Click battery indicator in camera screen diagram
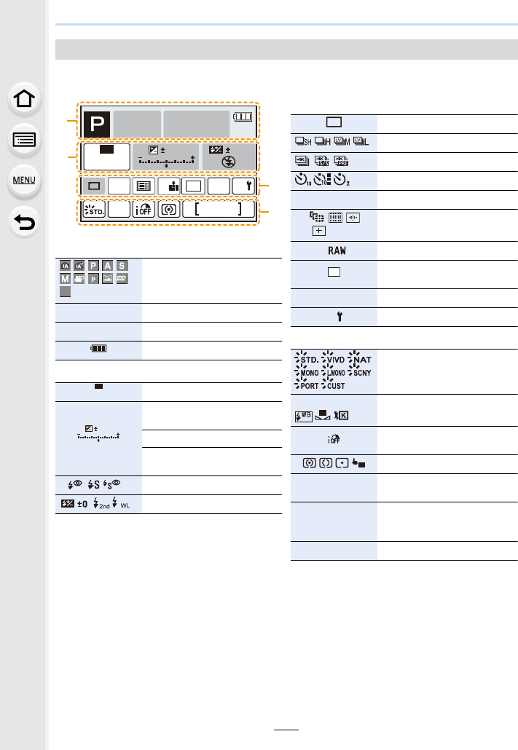The width and height of the screenshot is (518, 750). pos(243,117)
